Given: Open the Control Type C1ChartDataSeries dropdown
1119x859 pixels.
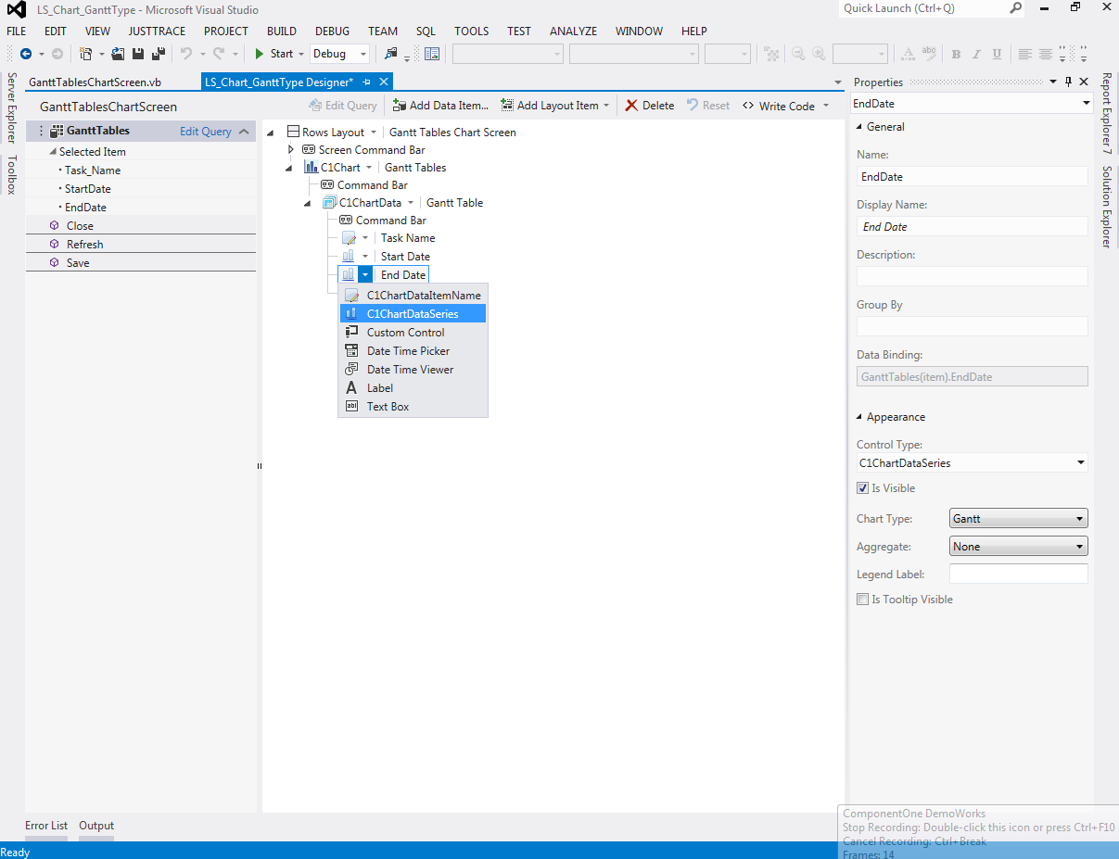Looking at the screenshot, I should 972,462.
